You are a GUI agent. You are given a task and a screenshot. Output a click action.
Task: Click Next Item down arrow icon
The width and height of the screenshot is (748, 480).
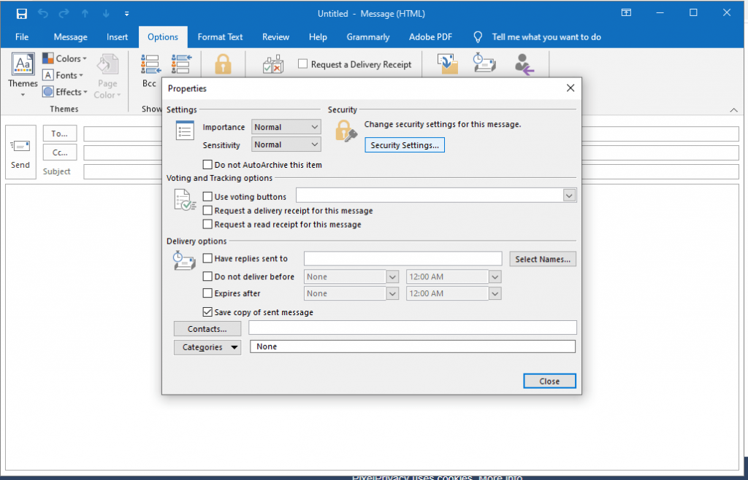coord(106,13)
